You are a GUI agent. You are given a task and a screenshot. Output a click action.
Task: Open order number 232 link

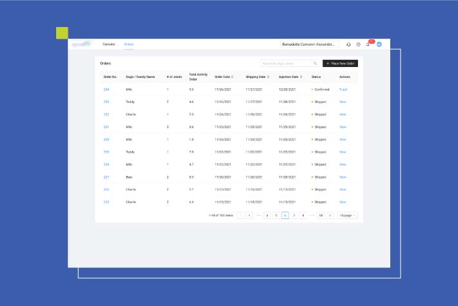[106, 115]
